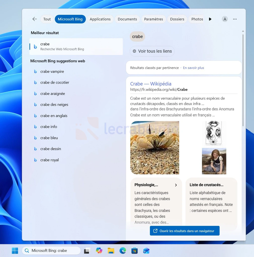Click the sand crab photo thumbnail
The image size is (254, 257).
[x=155, y=148]
